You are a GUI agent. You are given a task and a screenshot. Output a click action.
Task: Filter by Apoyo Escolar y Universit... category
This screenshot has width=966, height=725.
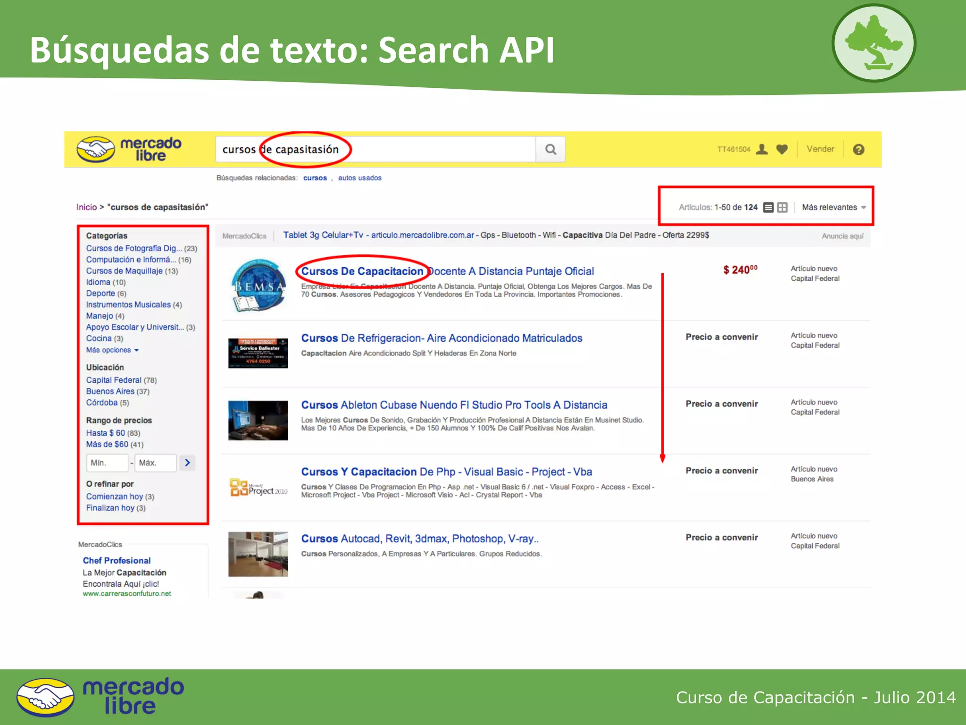click(135, 327)
